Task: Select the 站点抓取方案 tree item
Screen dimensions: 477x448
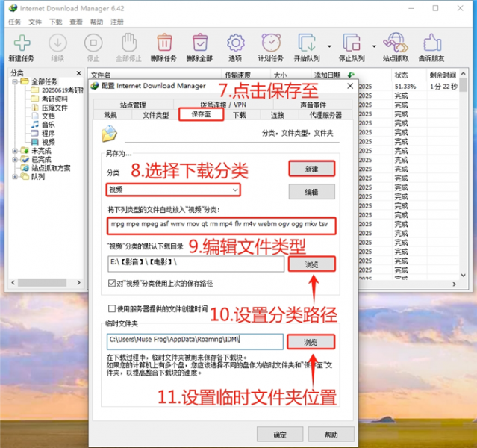Action: [51, 168]
